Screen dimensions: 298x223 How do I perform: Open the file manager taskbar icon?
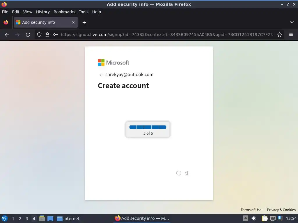(42, 218)
